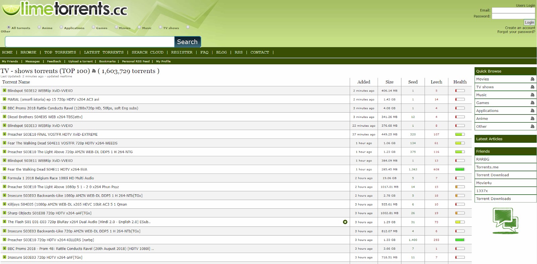Image resolution: width=537 pixels, height=264 pixels.
Task: Click download icon for Sharp Objects S01E08
Action: pos(4,213)
